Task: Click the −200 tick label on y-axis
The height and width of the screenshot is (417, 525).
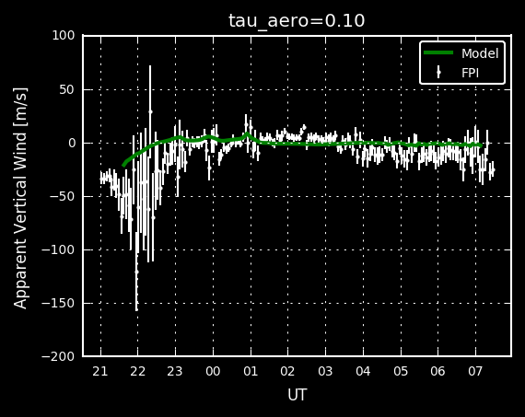Action: point(58,356)
